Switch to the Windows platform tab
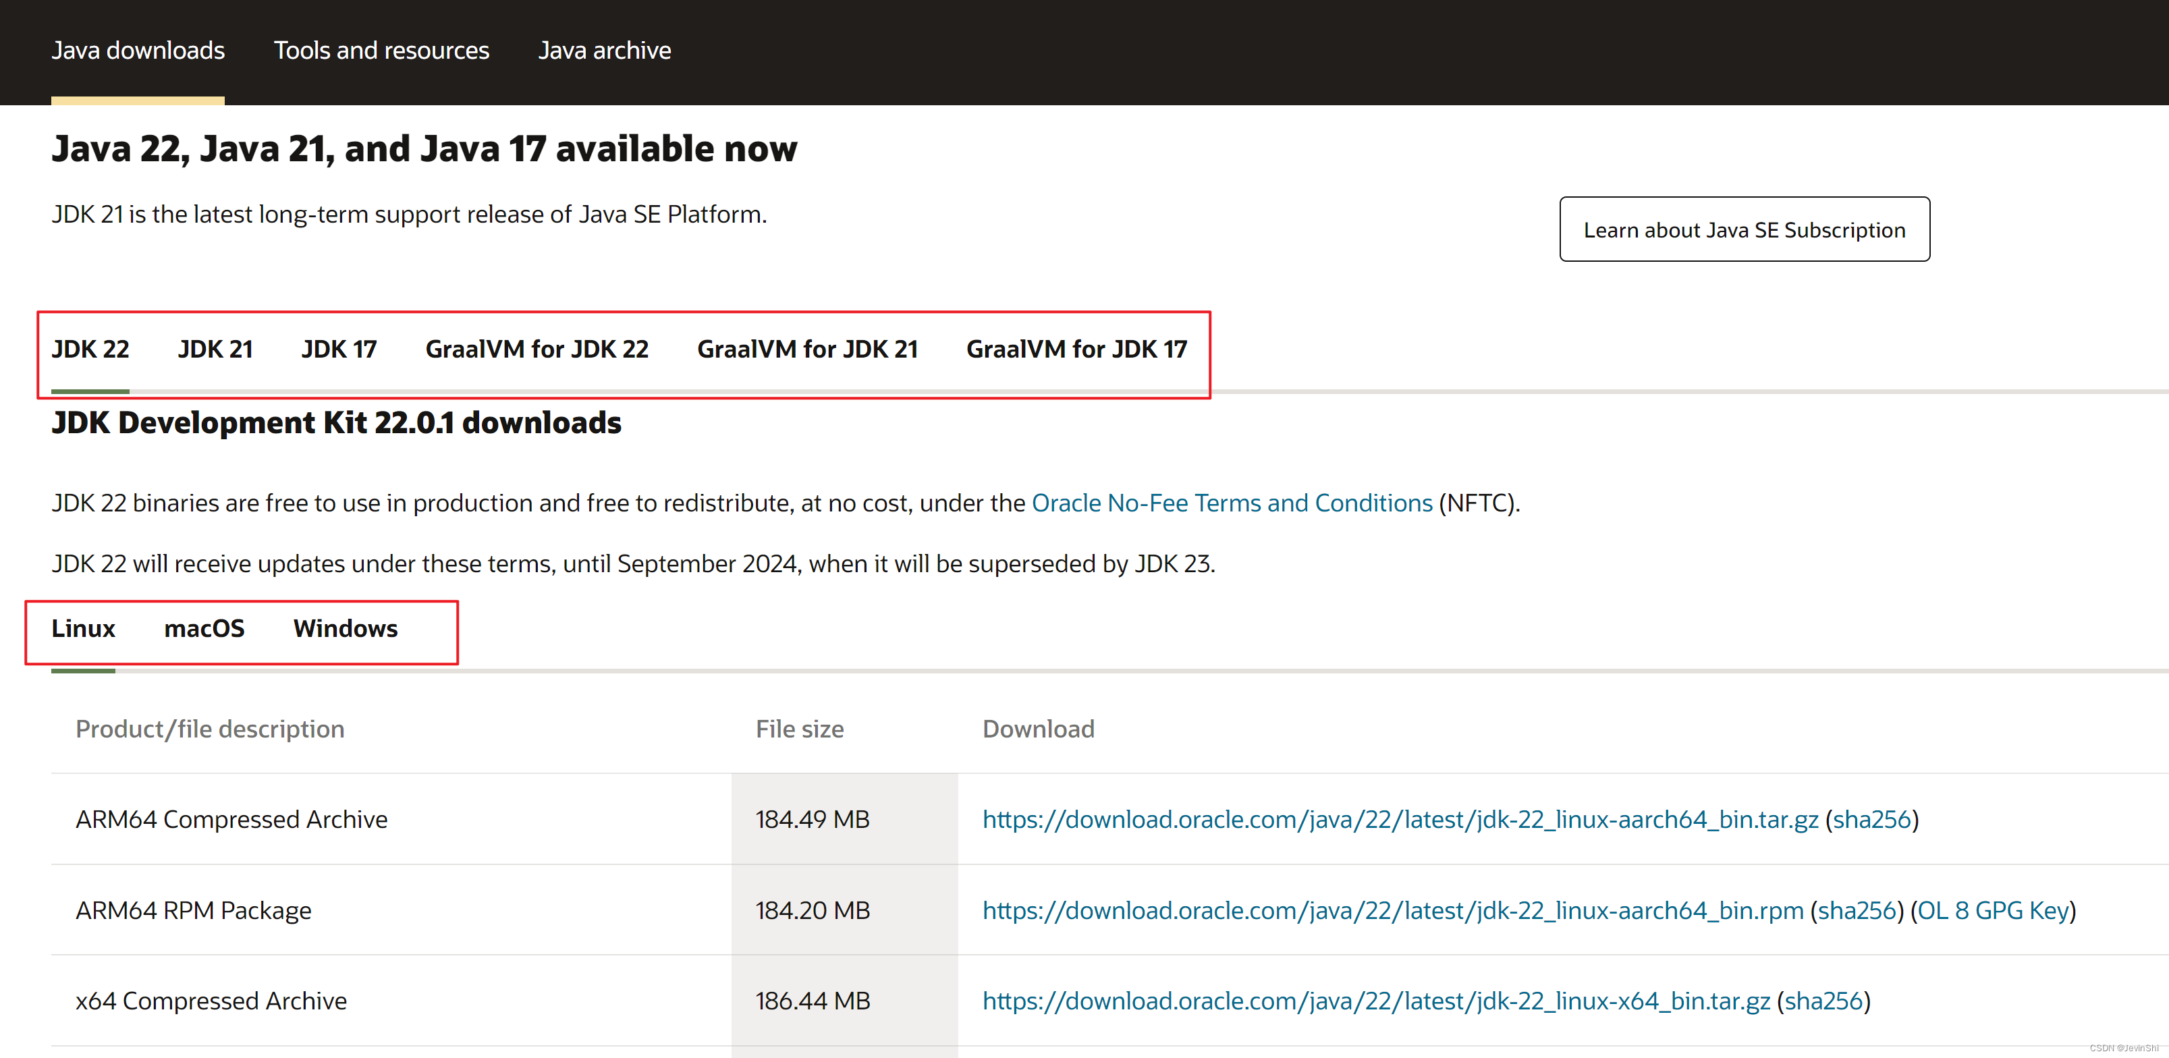The image size is (2169, 1058). click(346, 629)
